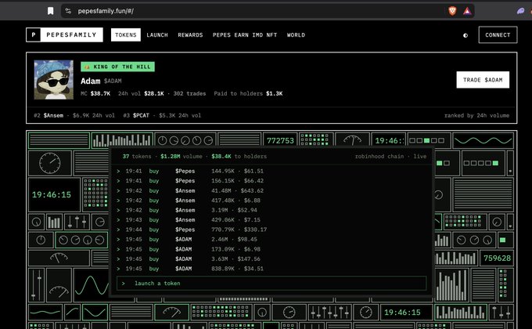Click the Brave rewards triangle icon
The width and height of the screenshot is (532, 329).
[x=467, y=11]
